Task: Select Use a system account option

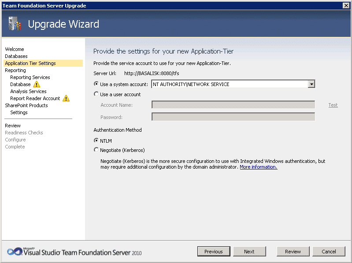Action: 96,84
